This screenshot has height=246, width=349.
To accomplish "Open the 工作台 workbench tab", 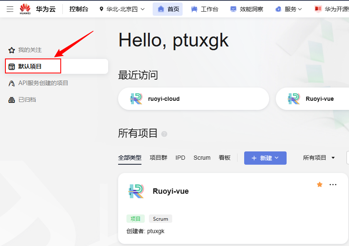I will point(205,9).
